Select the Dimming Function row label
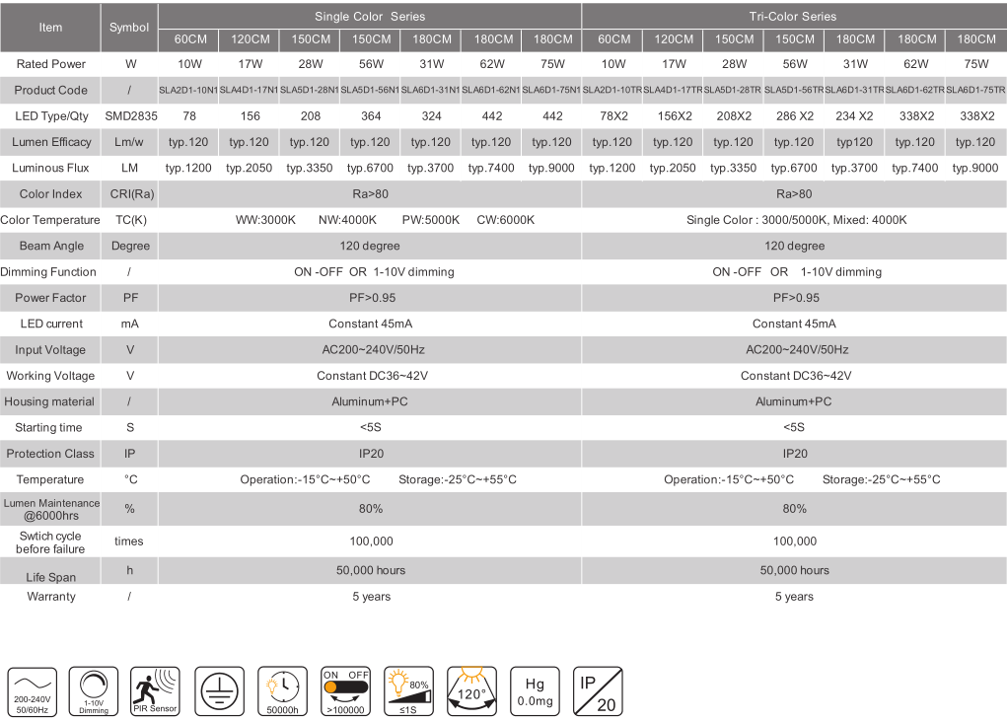Image resolution: width=1007 pixels, height=722 pixels. click(x=48, y=271)
